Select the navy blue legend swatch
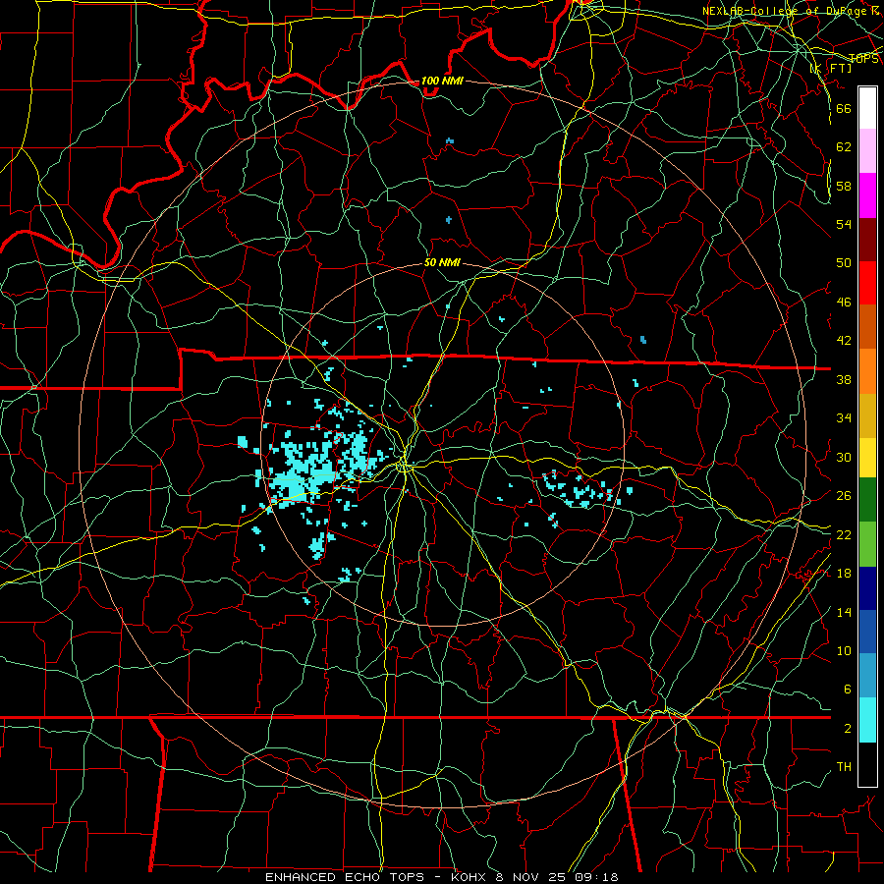Image resolution: width=884 pixels, height=884 pixels. (x=867, y=588)
